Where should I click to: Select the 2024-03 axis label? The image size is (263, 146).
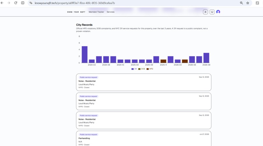[x=92, y=65]
